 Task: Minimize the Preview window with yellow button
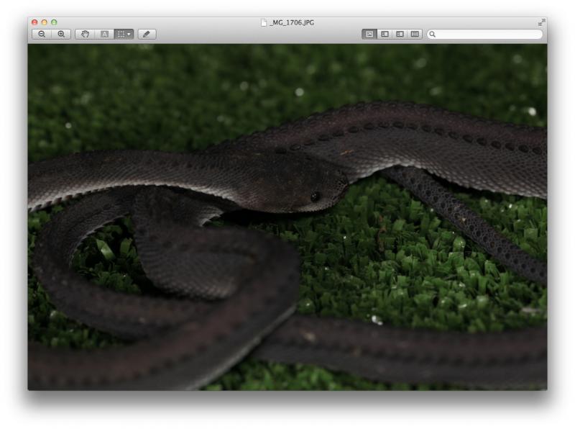coord(44,22)
